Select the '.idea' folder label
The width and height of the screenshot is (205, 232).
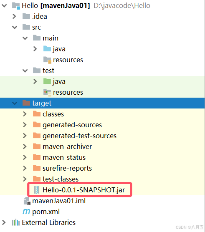pos(40,16)
